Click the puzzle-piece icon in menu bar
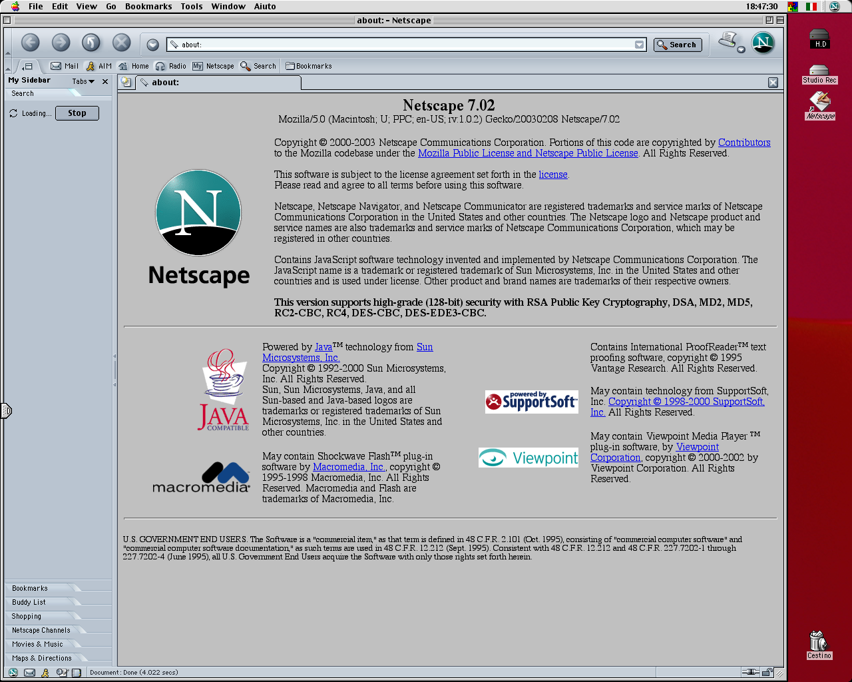852x682 pixels. pyautogui.click(x=793, y=6)
